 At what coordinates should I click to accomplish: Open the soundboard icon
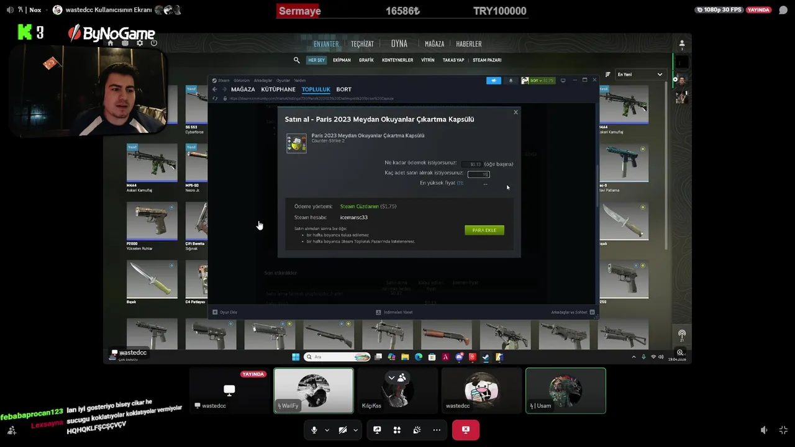coord(417,430)
